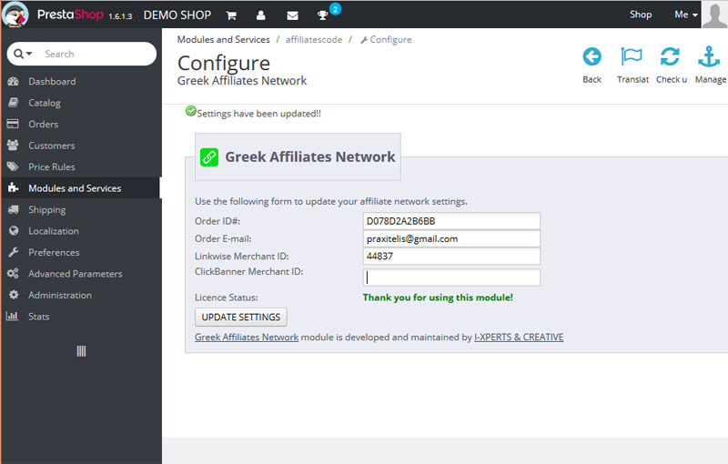Click the Manage hooks anchor icon
The width and height of the screenshot is (728, 464).
tap(709, 57)
